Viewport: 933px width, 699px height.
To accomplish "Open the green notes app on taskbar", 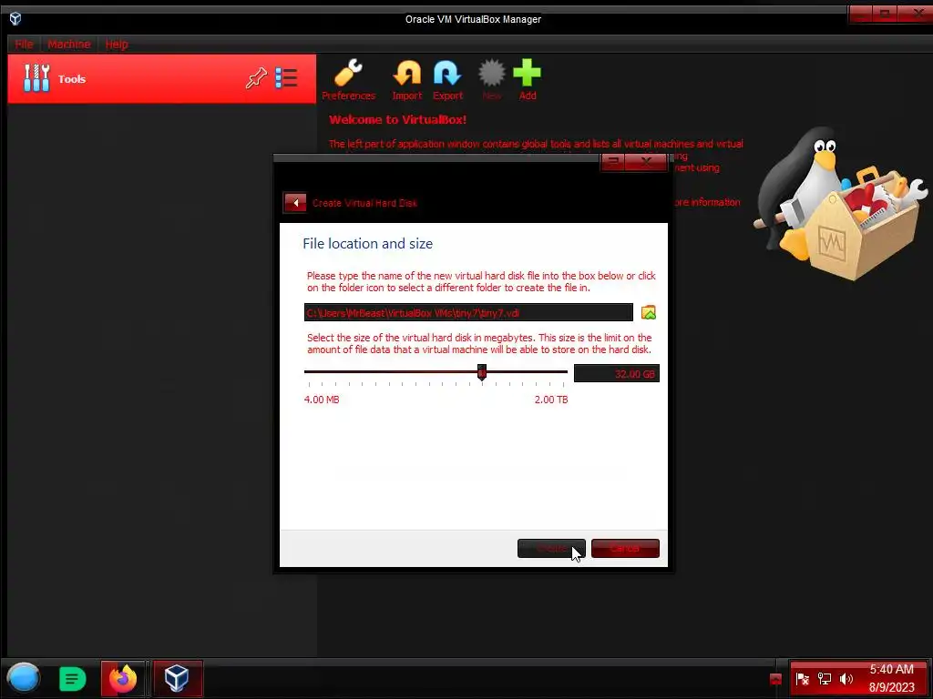I will pyautogui.click(x=73, y=678).
